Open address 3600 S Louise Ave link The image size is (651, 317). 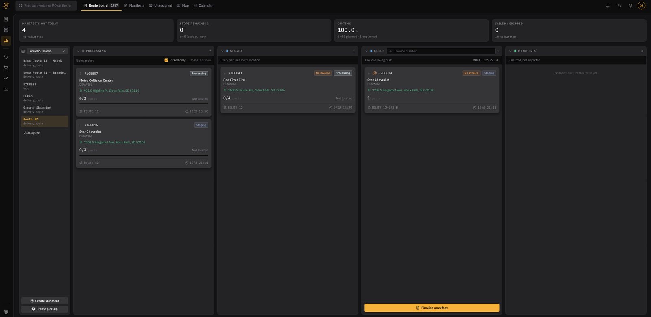(x=256, y=90)
